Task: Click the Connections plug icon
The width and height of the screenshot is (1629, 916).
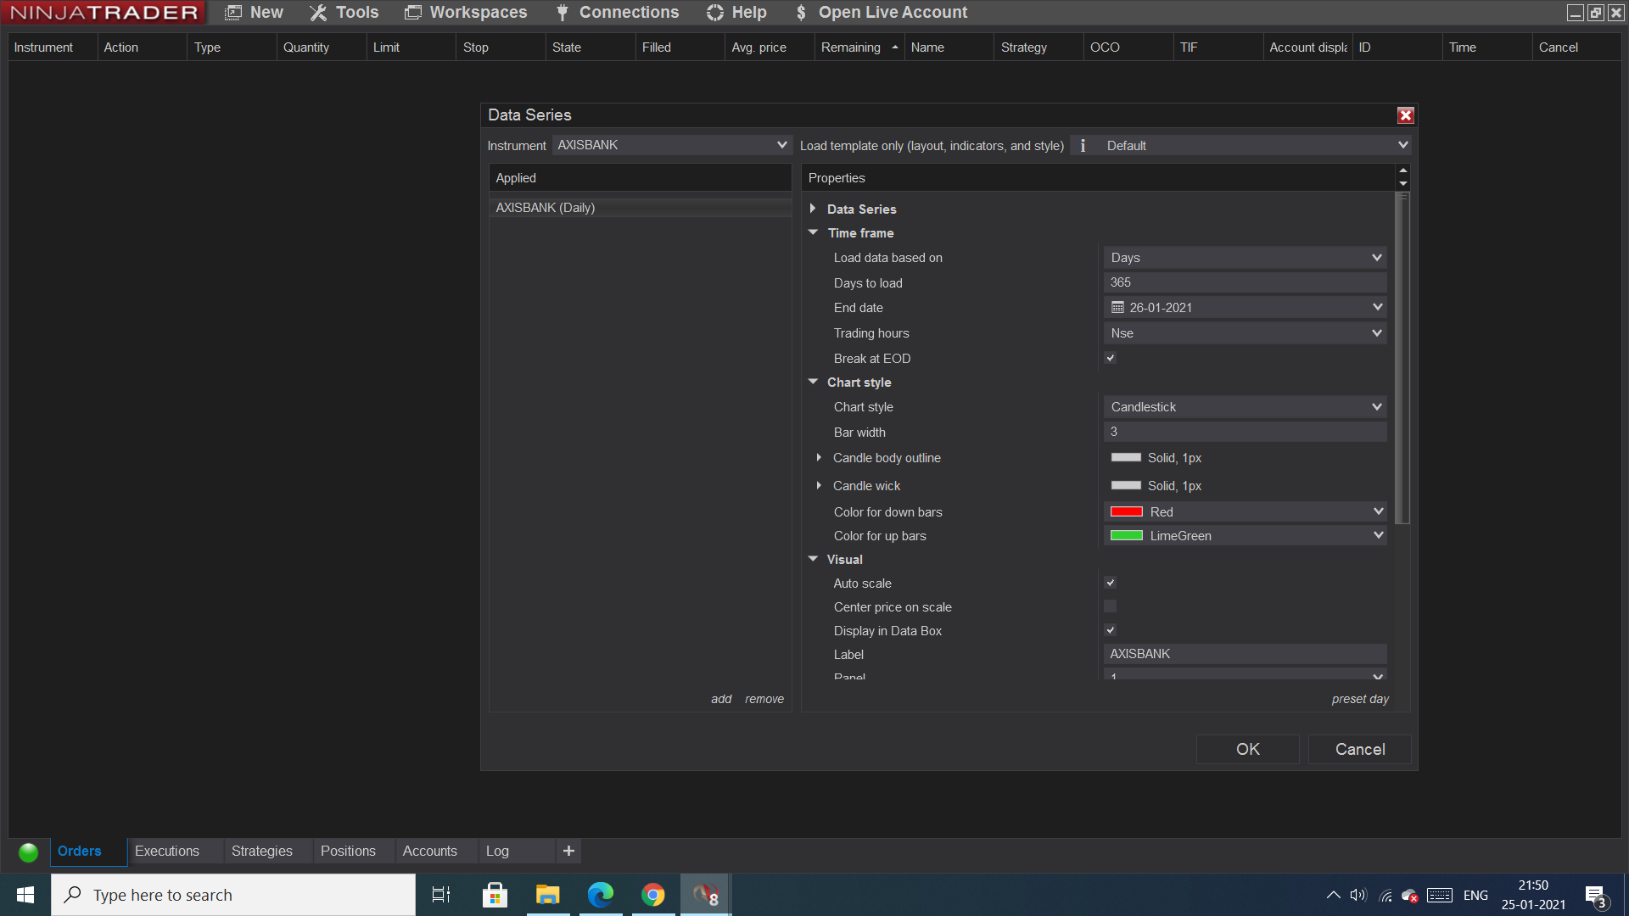Action: click(x=562, y=13)
